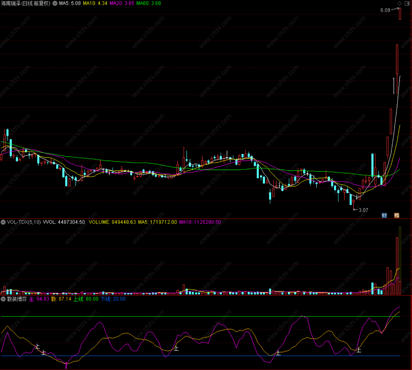The image size is (412, 370).
Task: Select the 海南瑞泽(日线.前复权) chart title
Action: pos(26,3)
